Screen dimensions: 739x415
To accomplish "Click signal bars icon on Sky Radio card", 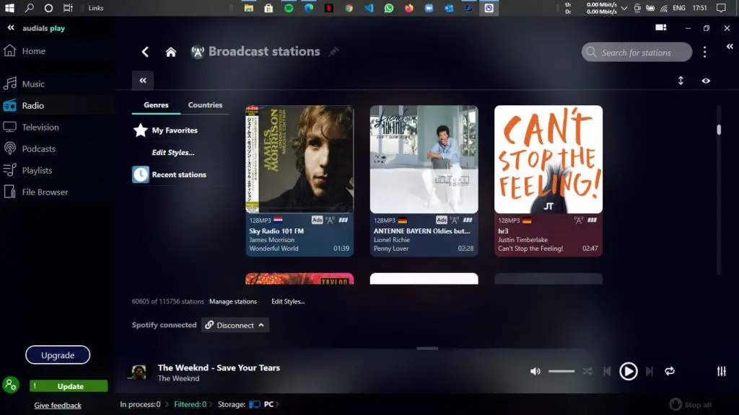I will (x=343, y=220).
